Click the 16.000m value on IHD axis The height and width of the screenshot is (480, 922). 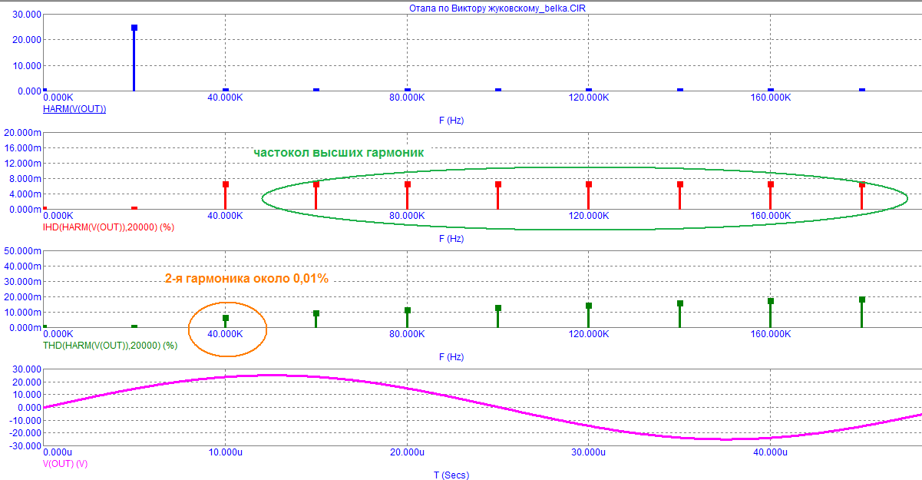click(23, 147)
